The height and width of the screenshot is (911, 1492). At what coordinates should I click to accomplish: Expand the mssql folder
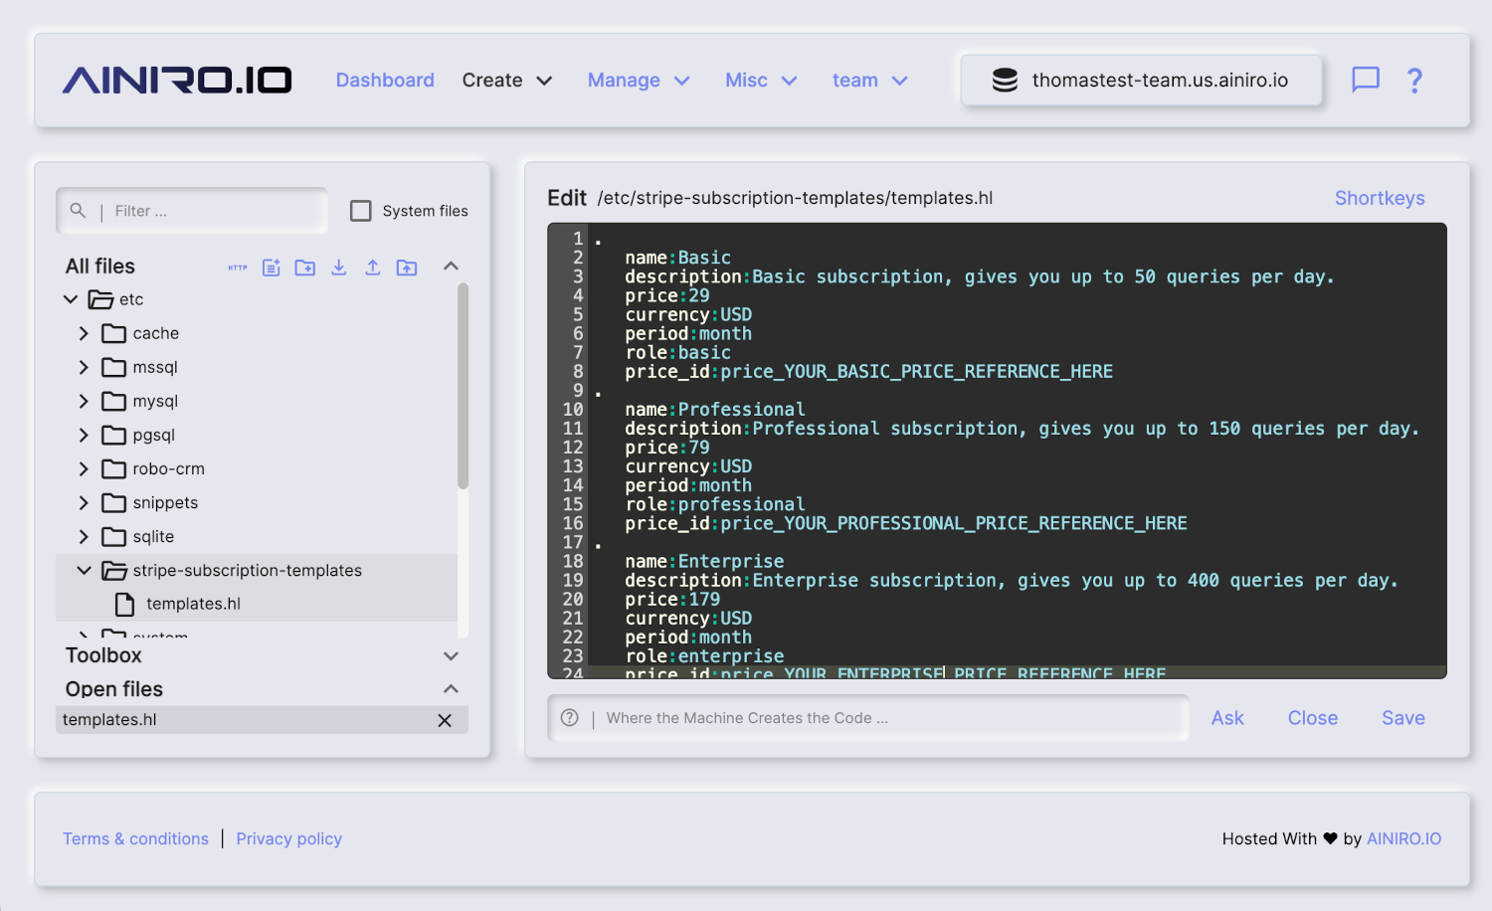click(x=84, y=367)
